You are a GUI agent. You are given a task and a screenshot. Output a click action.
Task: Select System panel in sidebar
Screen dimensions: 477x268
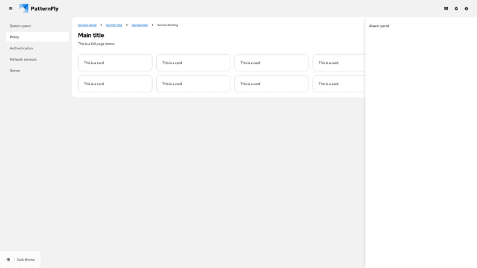point(20,26)
